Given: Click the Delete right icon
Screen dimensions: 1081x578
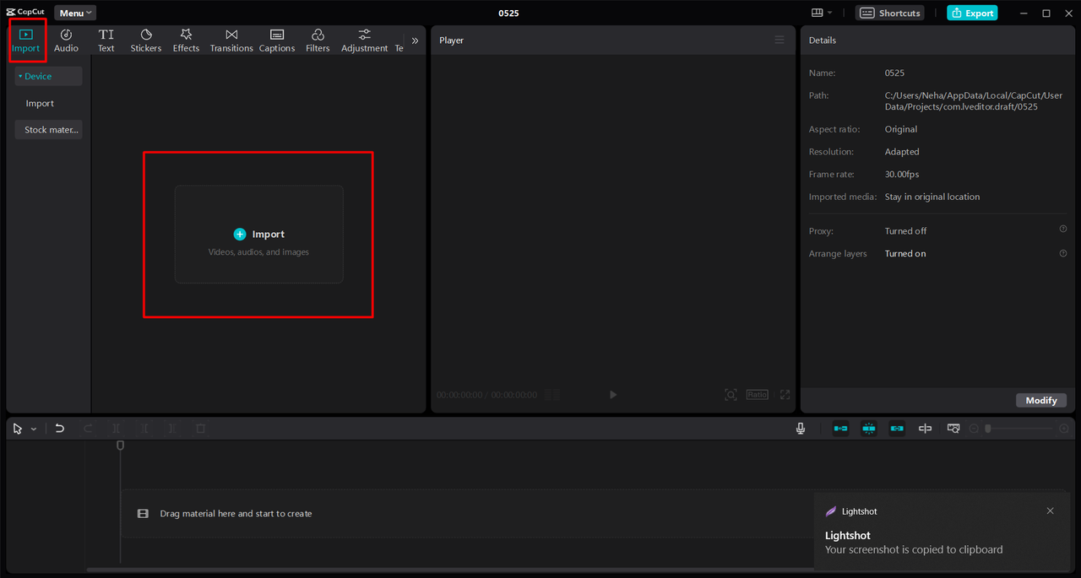Looking at the screenshot, I should [172, 429].
